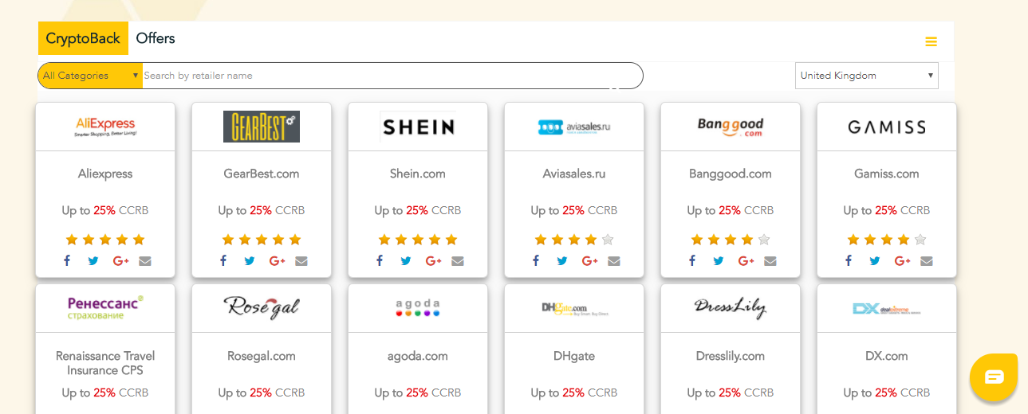Image resolution: width=1028 pixels, height=414 pixels.
Task: Open the United Kingdom country dropdown
Action: pos(867,76)
